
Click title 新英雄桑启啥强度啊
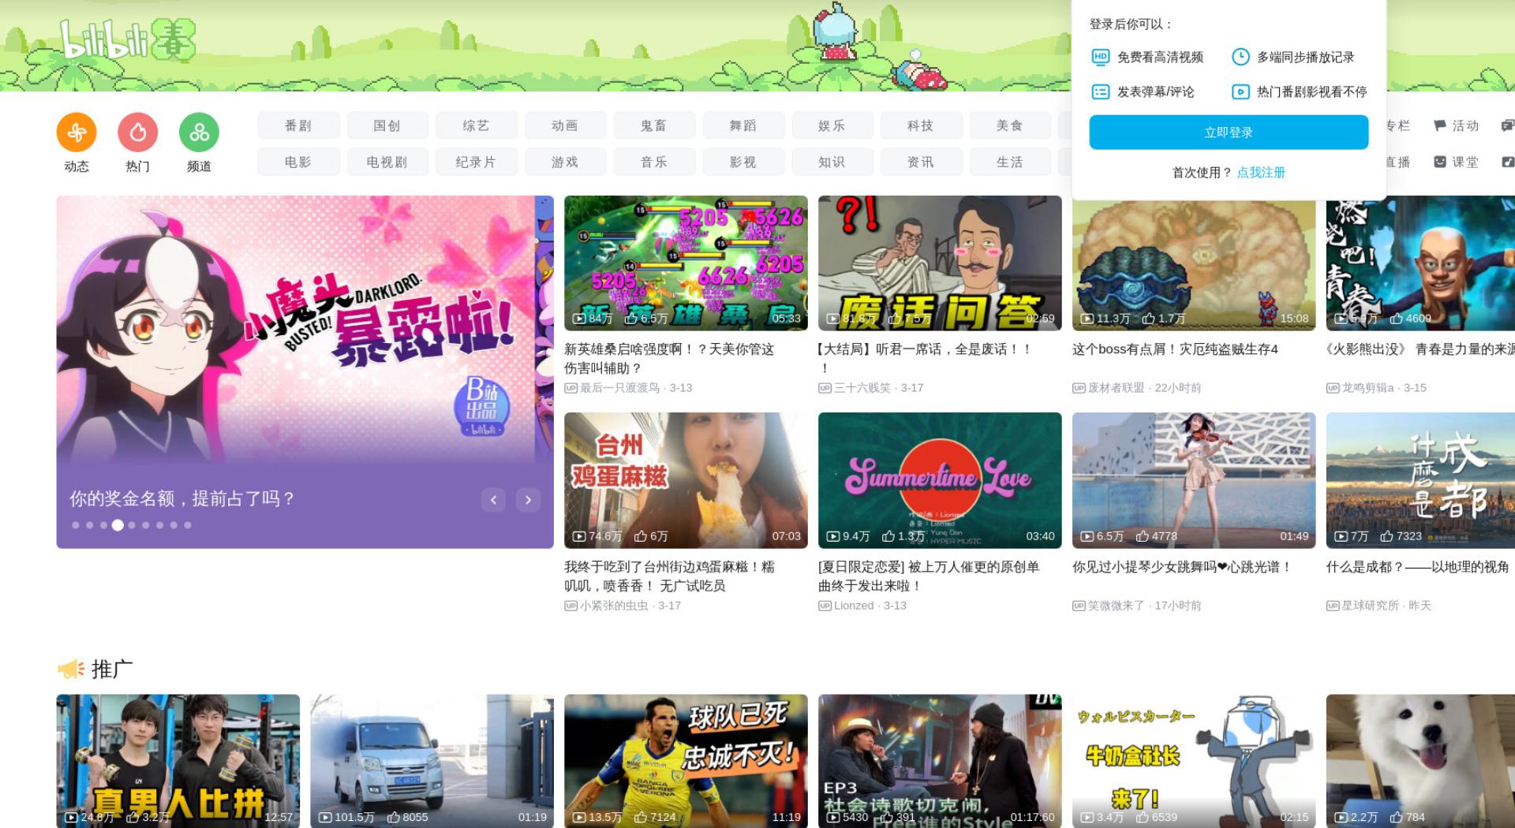[669, 359]
